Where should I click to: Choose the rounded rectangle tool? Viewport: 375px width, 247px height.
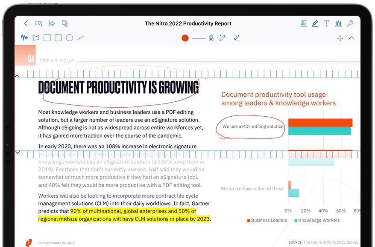coord(59,37)
